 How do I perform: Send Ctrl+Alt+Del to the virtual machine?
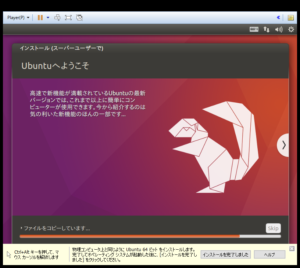57,18
